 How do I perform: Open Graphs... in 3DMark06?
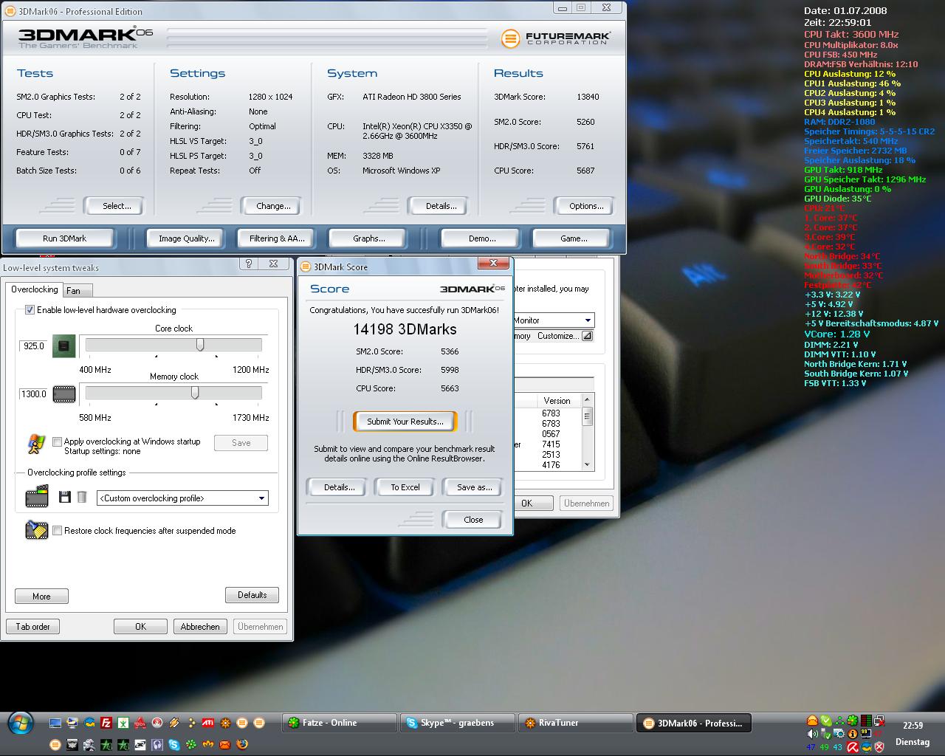click(x=369, y=238)
